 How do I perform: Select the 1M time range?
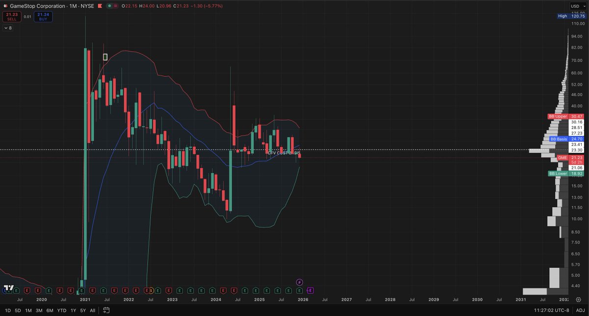tap(28, 310)
